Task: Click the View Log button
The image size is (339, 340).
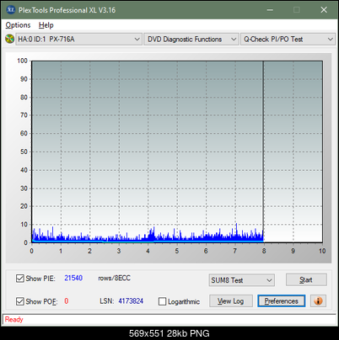Action: point(231,301)
